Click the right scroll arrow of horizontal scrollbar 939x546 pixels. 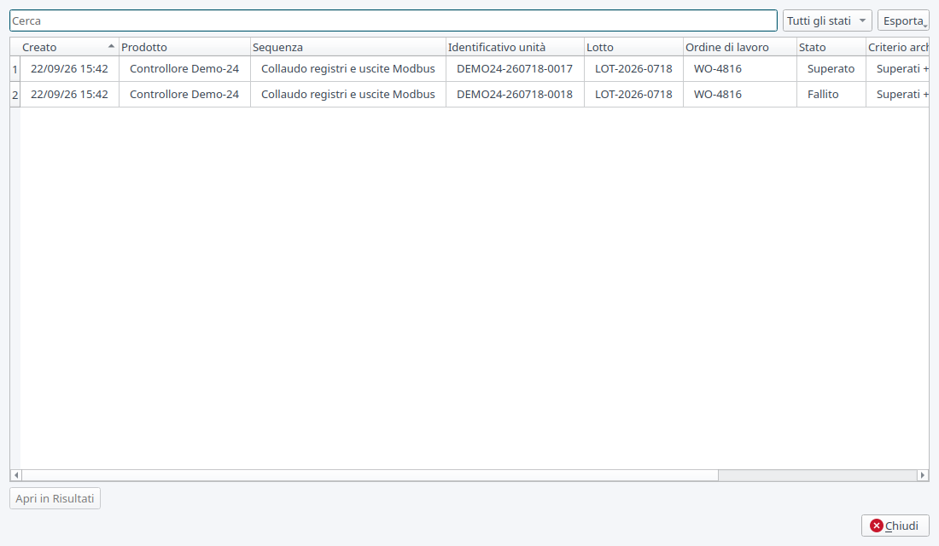pos(923,475)
